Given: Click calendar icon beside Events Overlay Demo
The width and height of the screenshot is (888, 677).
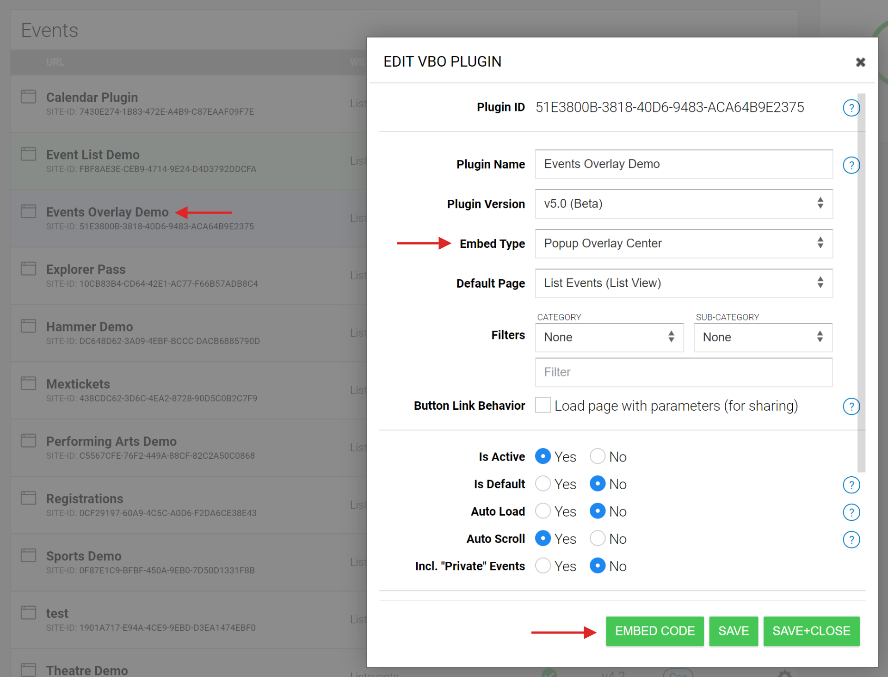Looking at the screenshot, I should click(x=29, y=211).
